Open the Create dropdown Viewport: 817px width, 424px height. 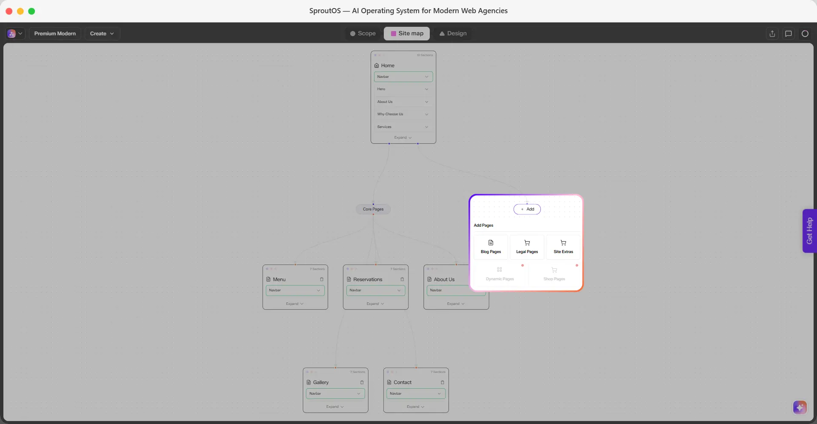pyautogui.click(x=102, y=34)
